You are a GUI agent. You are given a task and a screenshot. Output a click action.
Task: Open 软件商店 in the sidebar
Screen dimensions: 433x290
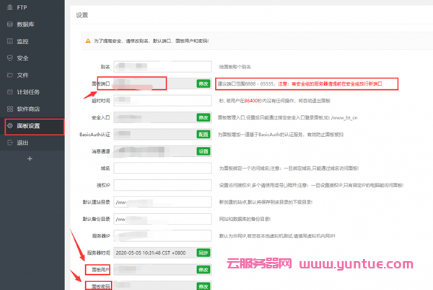coord(32,109)
